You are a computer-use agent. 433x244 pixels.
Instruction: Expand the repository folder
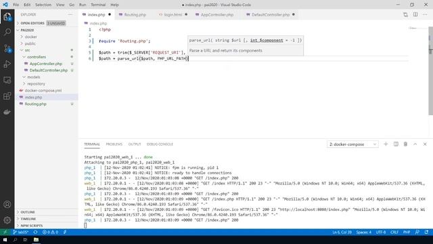pos(36,83)
